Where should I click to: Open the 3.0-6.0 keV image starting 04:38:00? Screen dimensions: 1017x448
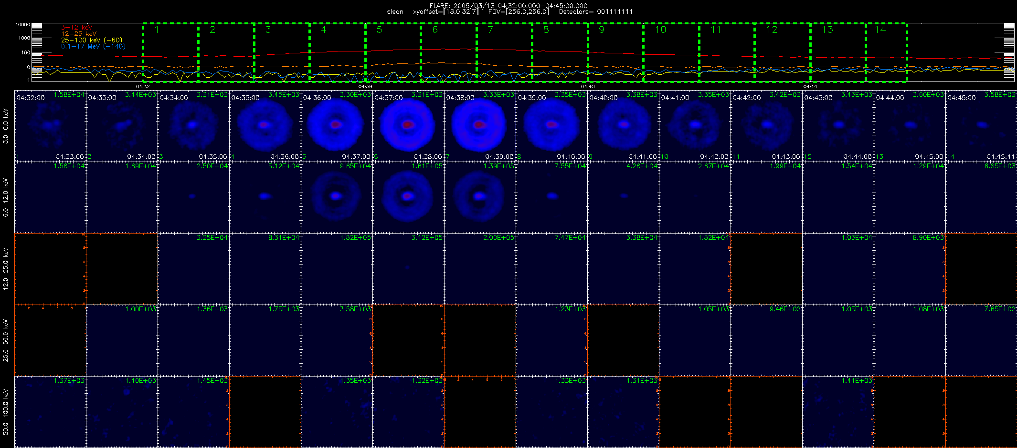pos(480,126)
